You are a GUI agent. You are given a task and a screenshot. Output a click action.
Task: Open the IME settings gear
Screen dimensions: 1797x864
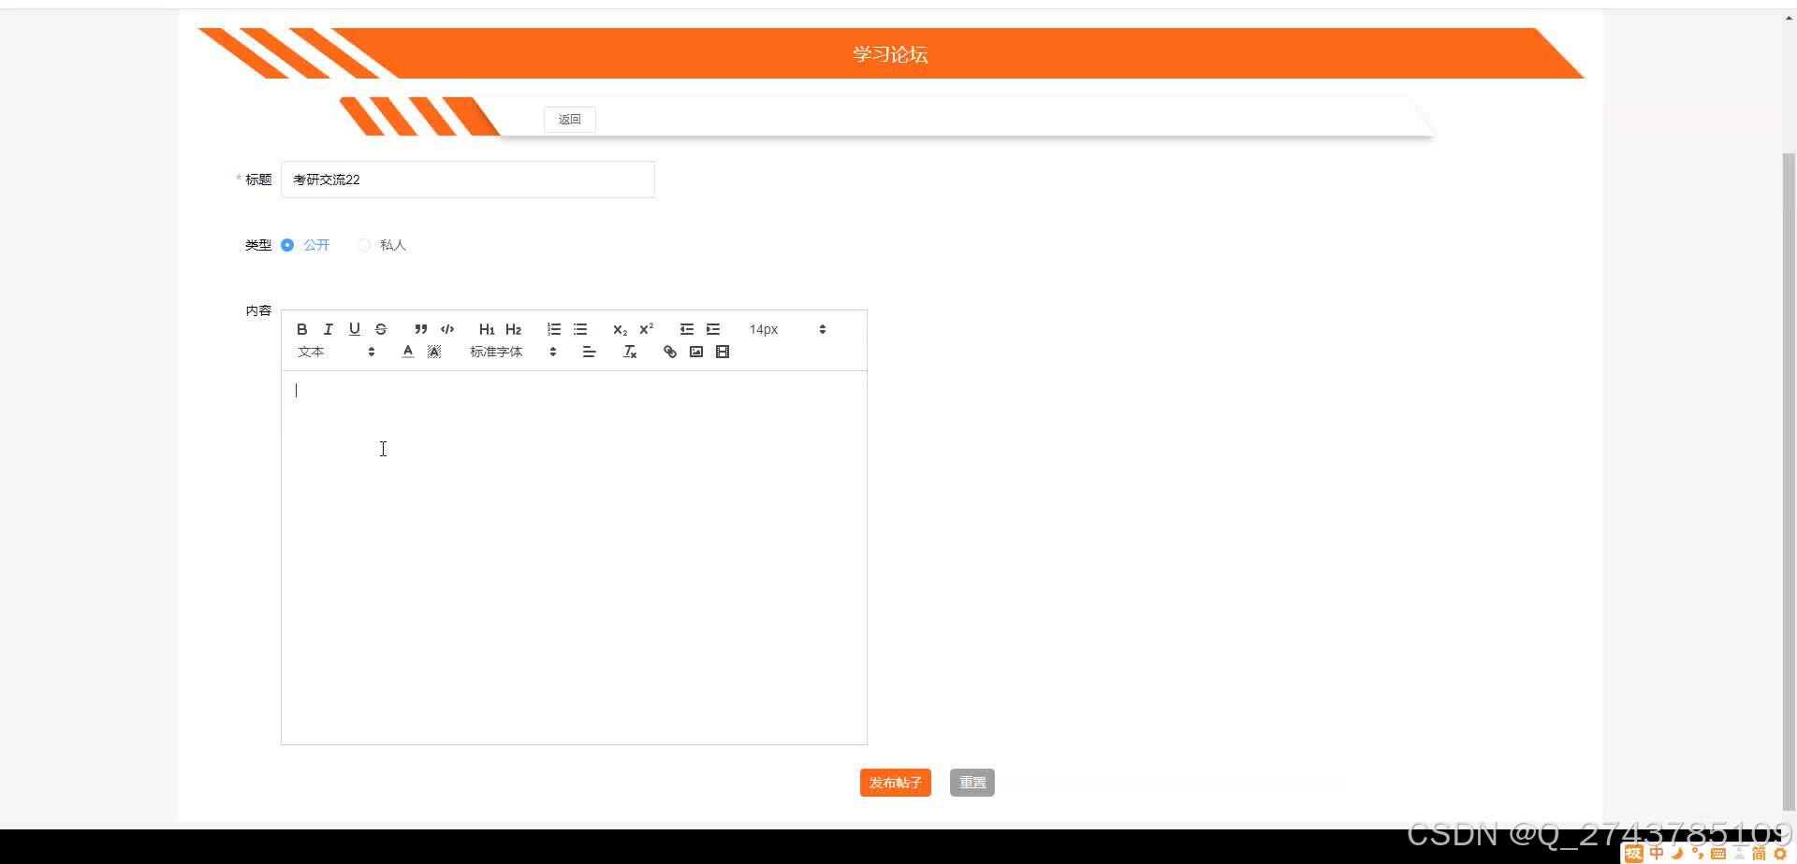1780,853
